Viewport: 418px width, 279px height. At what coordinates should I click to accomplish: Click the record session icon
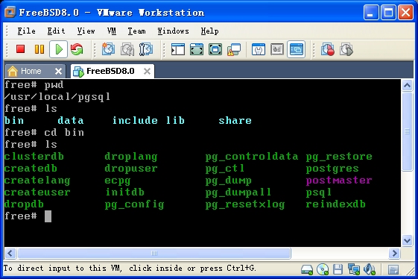tap(328, 49)
